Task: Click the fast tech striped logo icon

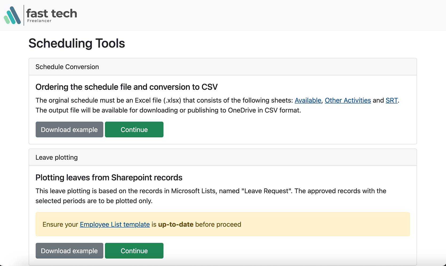Action: pos(12,15)
